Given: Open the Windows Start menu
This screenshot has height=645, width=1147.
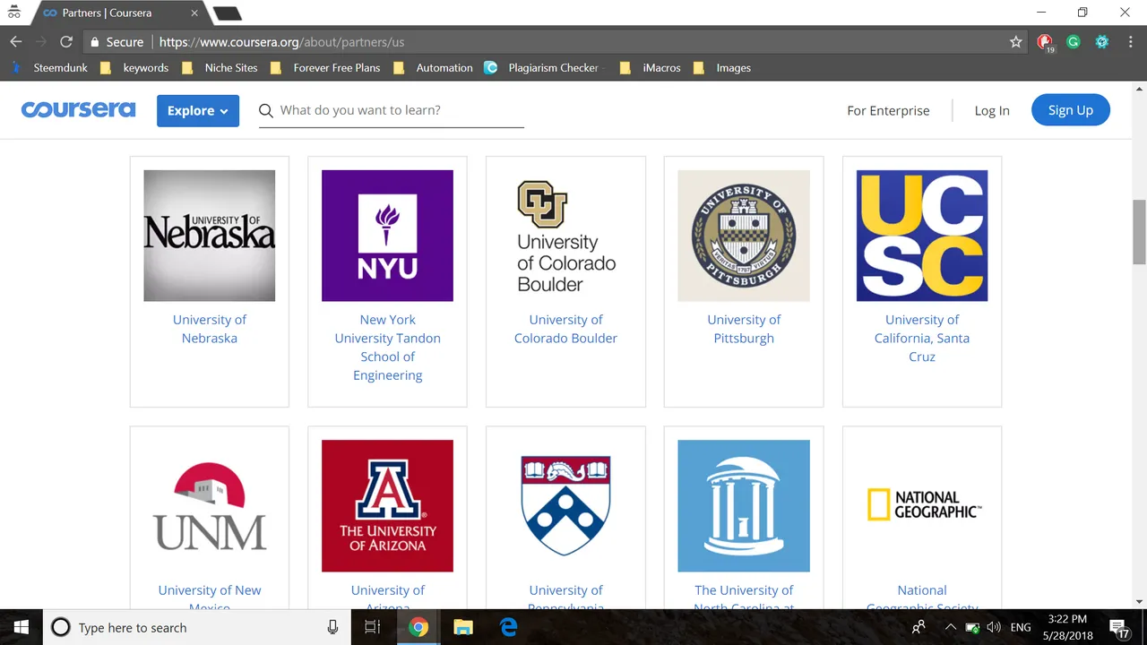Looking at the screenshot, I should [x=21, y=628].
